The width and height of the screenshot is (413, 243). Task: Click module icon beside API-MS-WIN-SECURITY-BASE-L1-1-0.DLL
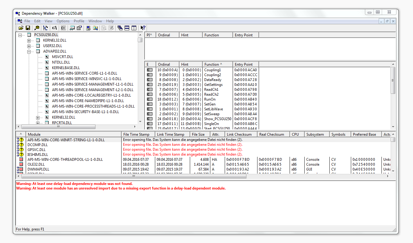[x=47, y=112]
